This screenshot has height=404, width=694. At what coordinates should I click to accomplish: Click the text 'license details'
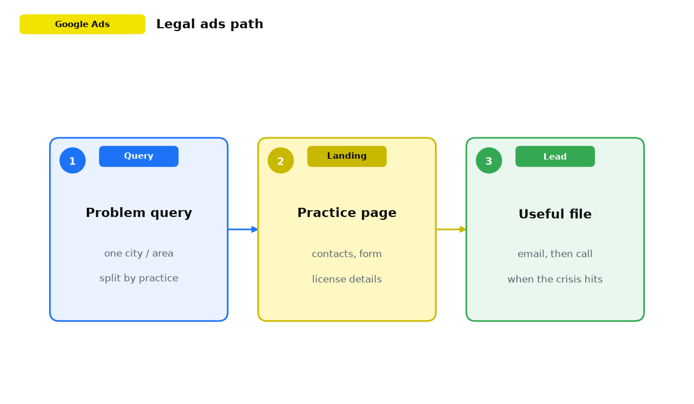pos(347,279)
